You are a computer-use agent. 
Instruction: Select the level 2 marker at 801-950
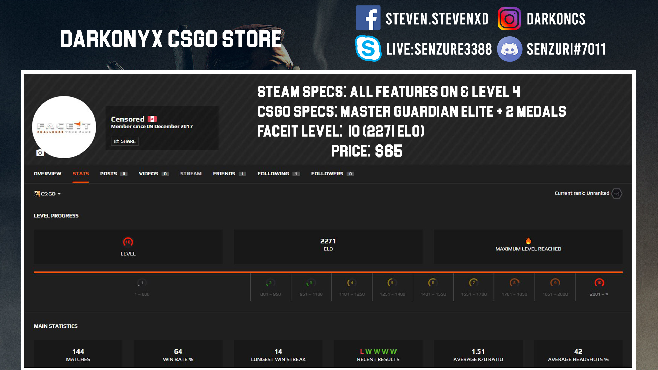pyautogui.click(x=270, y=283)
